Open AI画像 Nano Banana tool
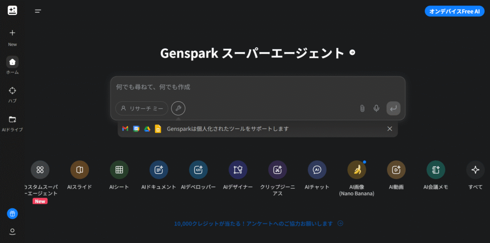 coord(356,170)
